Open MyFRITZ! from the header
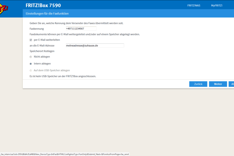 point(217,6)
